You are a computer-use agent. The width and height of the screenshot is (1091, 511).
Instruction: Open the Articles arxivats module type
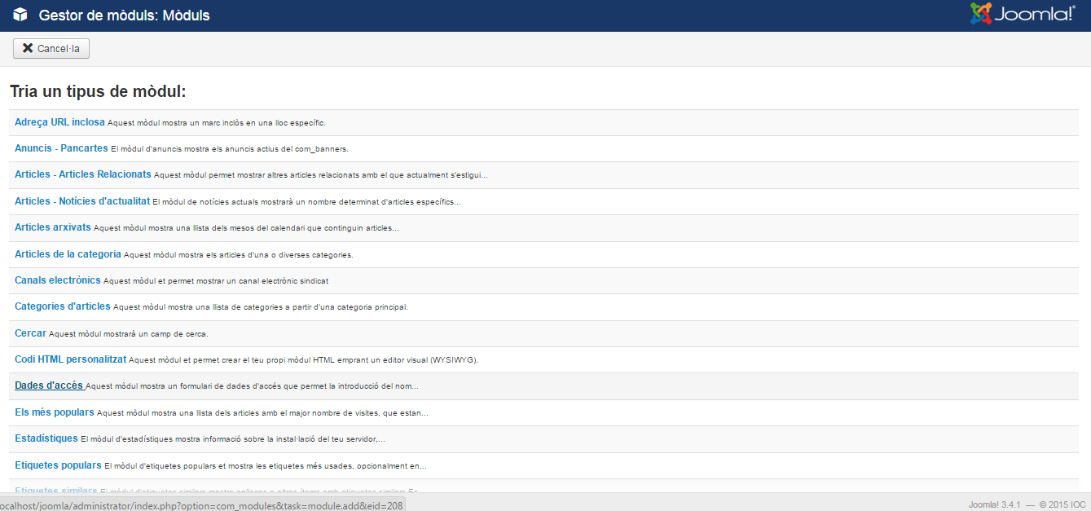click(53, 227)
